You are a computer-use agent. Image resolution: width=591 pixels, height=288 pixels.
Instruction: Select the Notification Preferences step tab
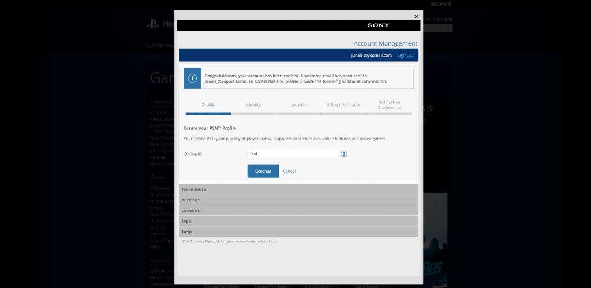pyautogui.click(x=390, y=105)
